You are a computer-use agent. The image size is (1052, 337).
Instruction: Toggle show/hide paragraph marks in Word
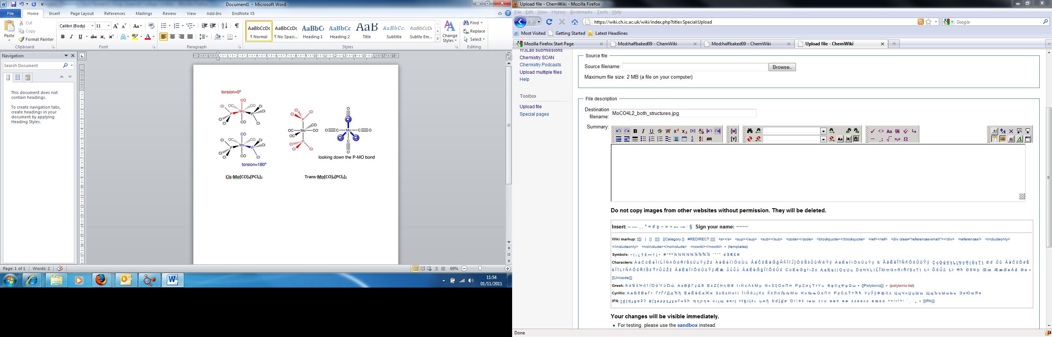click(x=237, y=26)
